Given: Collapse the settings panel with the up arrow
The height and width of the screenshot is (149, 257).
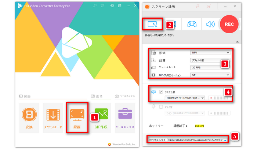Looking at the screenshot, I should [237, 42].
